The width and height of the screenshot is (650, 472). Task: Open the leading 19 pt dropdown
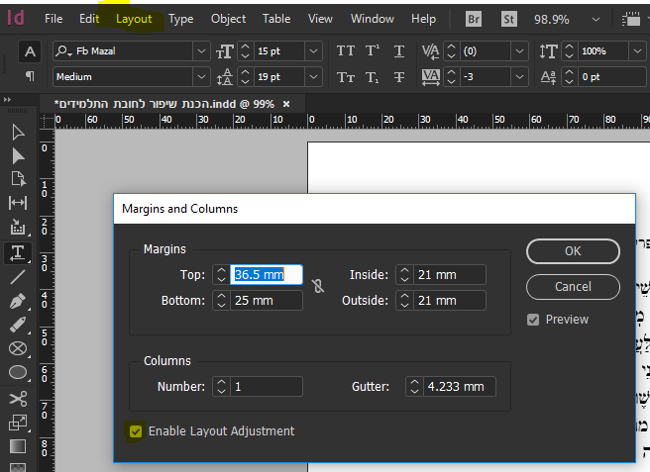coord(313,77)
